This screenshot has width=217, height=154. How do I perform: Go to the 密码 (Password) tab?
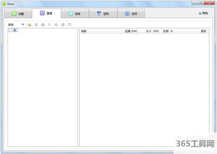[102, 14]
